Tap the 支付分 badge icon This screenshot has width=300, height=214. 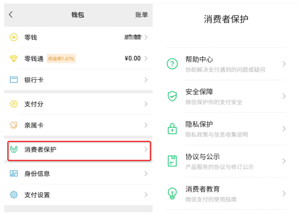[14, 104]
